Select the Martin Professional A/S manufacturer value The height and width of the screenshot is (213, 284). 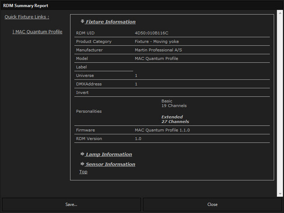158,50
